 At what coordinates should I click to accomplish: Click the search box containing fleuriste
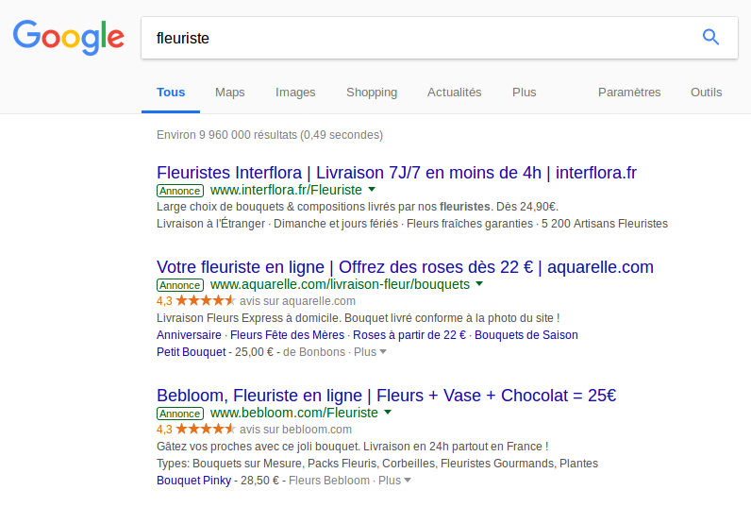point(415,38)
